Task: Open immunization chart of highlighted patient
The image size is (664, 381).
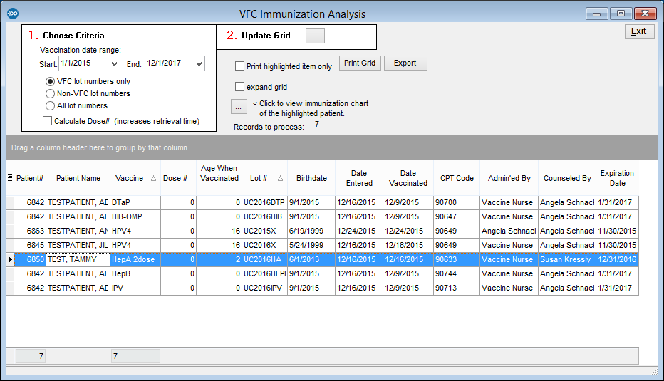Action: point(239,107)
